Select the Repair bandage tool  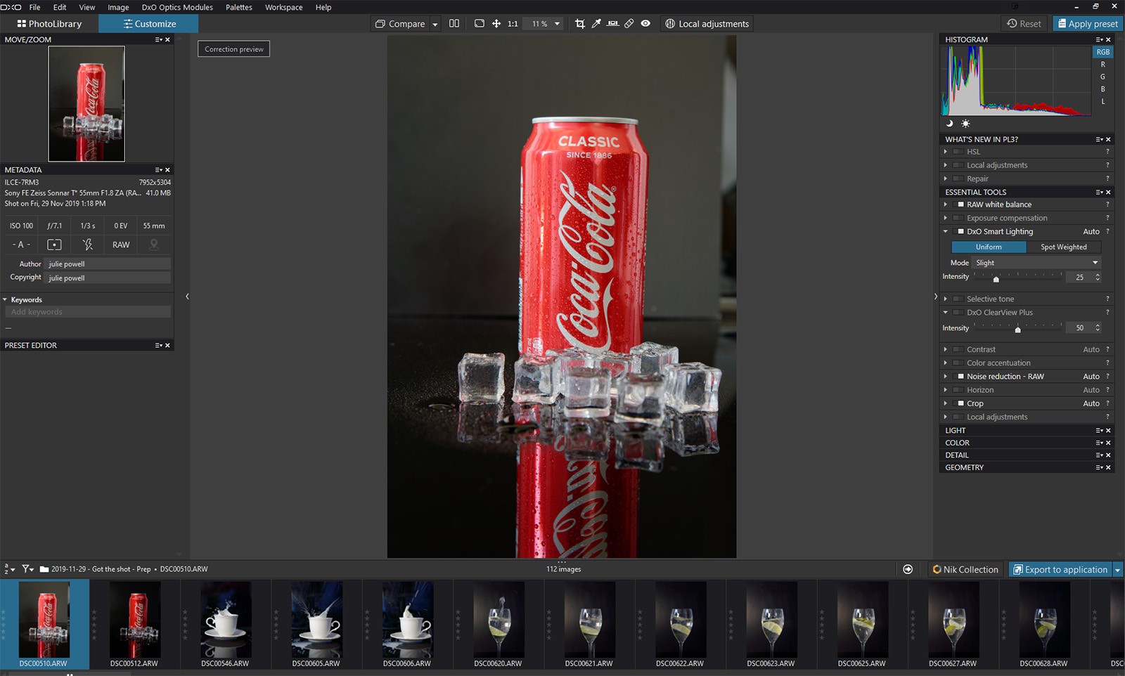pos(629,24)
